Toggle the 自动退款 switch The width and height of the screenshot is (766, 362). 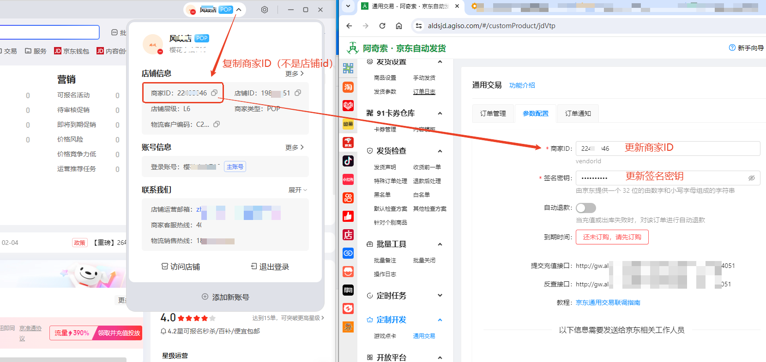point(586,208)
